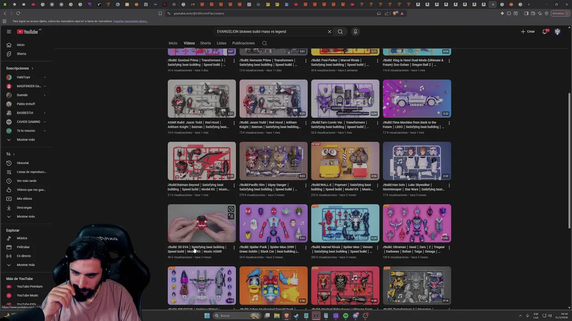Open ASMR Jason Todd Red Hood video thumbnail
Screen dimensions: 572x321
pos(202,99)
